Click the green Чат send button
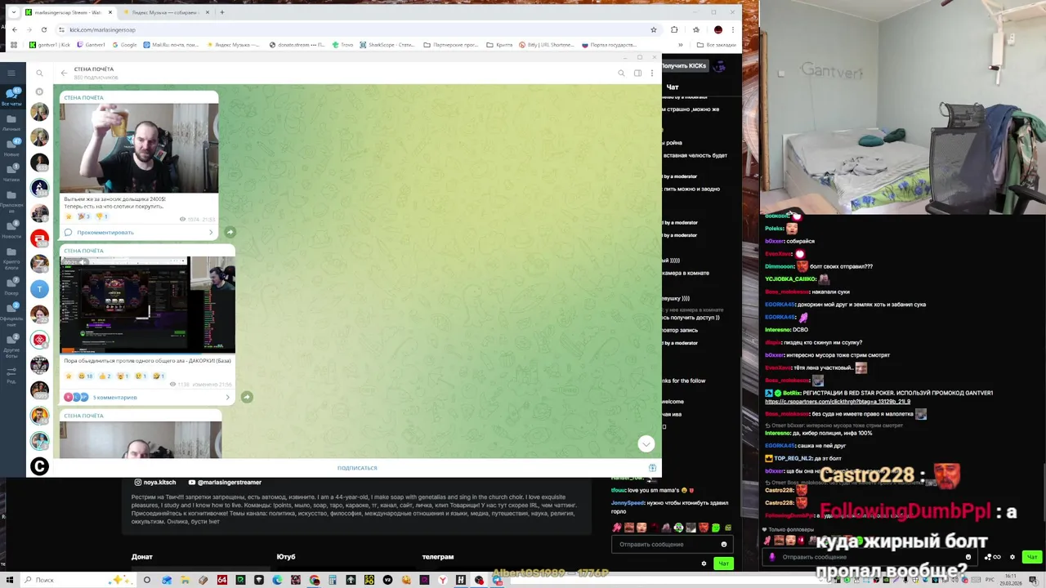 coord(722,563)
